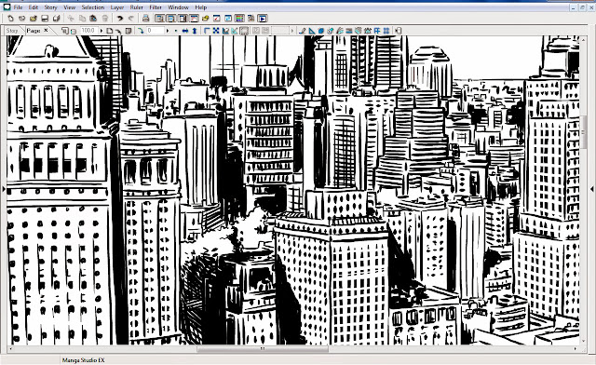Click the Print icon
596x365 pixels.
coord(145,18)
